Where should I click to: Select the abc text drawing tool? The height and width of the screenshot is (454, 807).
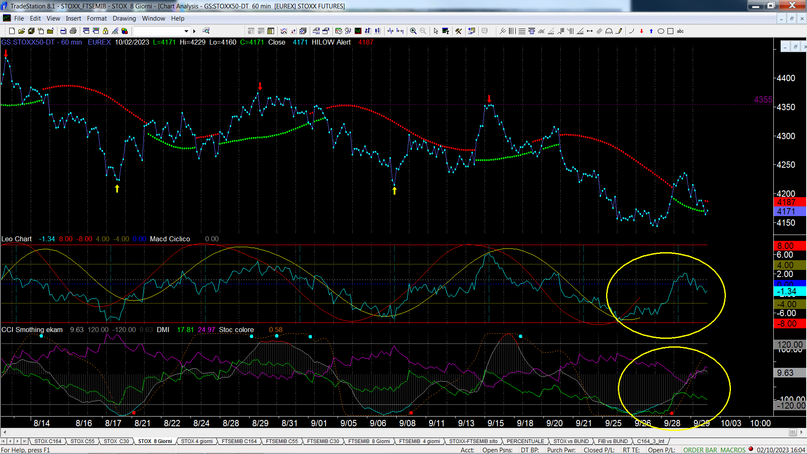pos(680,31)
